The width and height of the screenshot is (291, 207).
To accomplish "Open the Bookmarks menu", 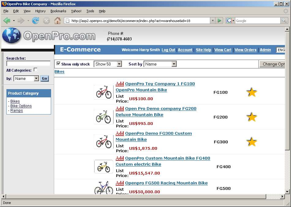I will (x=58, y=11).
